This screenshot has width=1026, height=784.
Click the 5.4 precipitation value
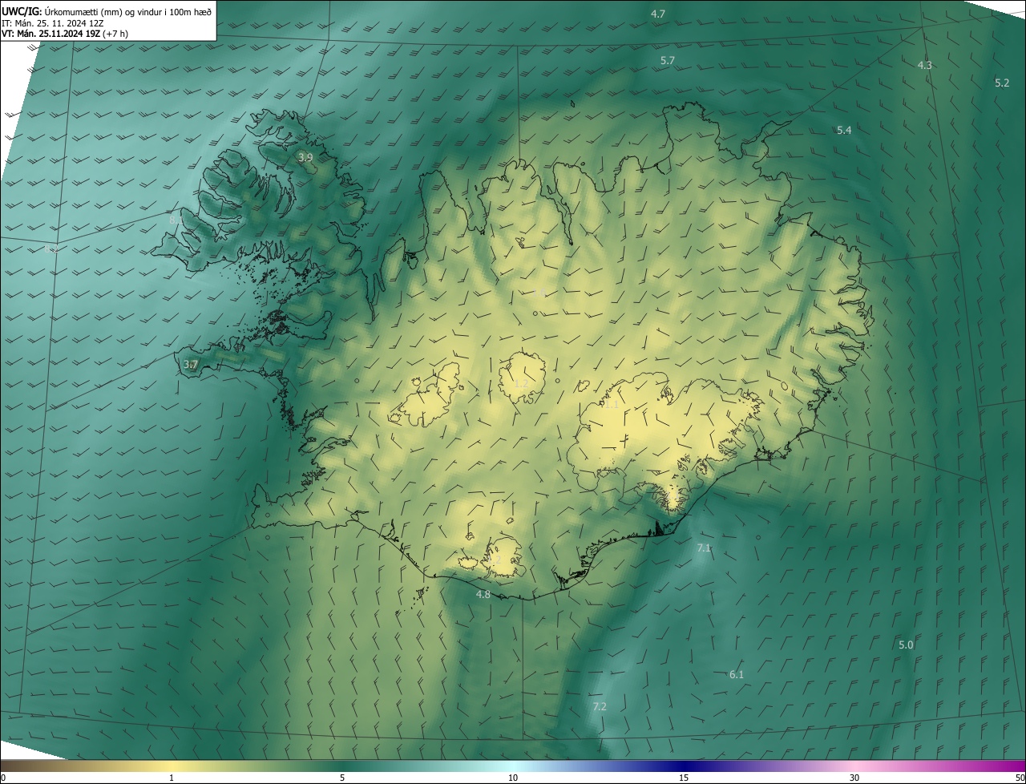pyautogui.click(x=844, y=130)
